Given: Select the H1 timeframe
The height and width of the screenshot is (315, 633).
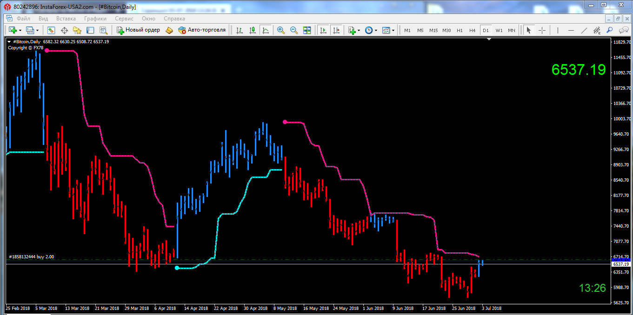Looking at the screenshot, I should point(460,30).
